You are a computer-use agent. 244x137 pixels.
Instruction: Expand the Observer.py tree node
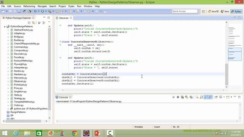(x=8, y=81)
